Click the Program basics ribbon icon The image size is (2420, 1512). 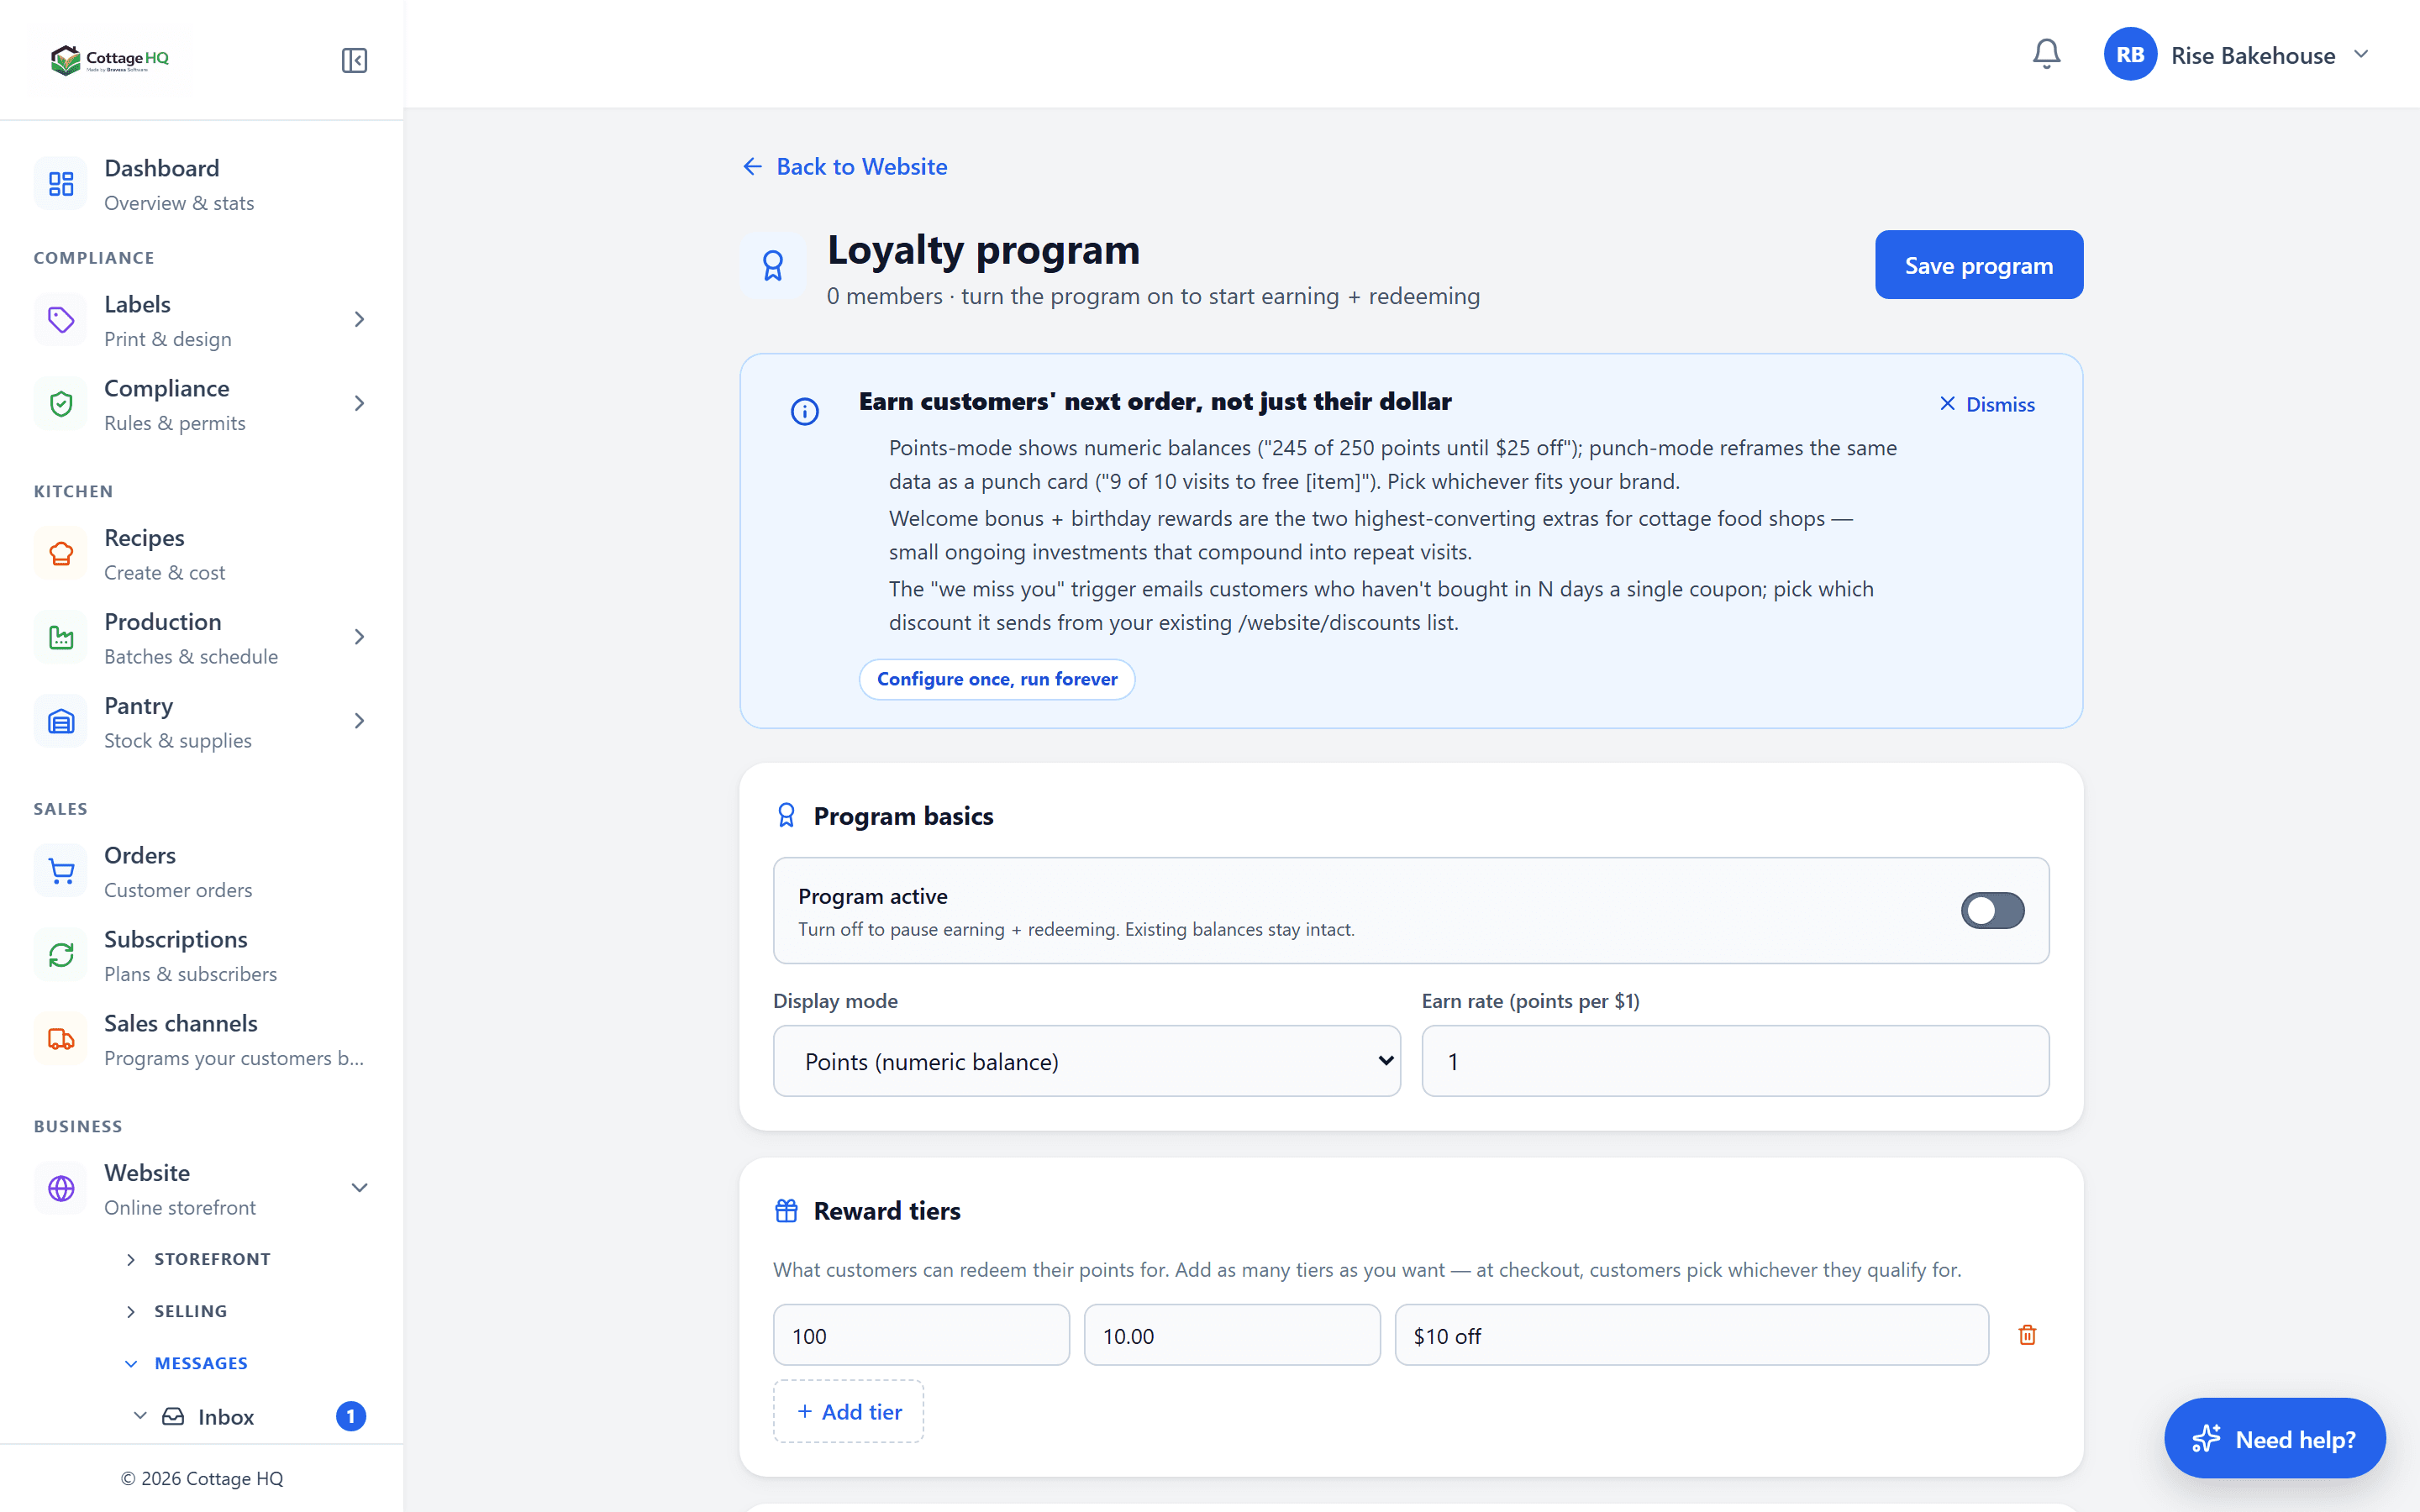point(786,816)
